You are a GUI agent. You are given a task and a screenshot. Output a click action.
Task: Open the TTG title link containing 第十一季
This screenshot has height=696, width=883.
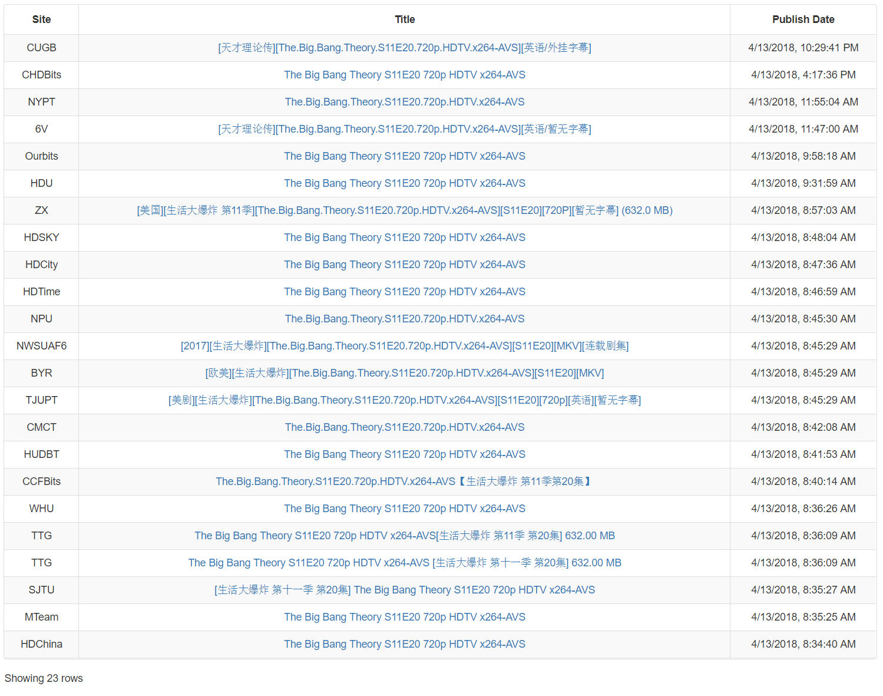point(405,563)
